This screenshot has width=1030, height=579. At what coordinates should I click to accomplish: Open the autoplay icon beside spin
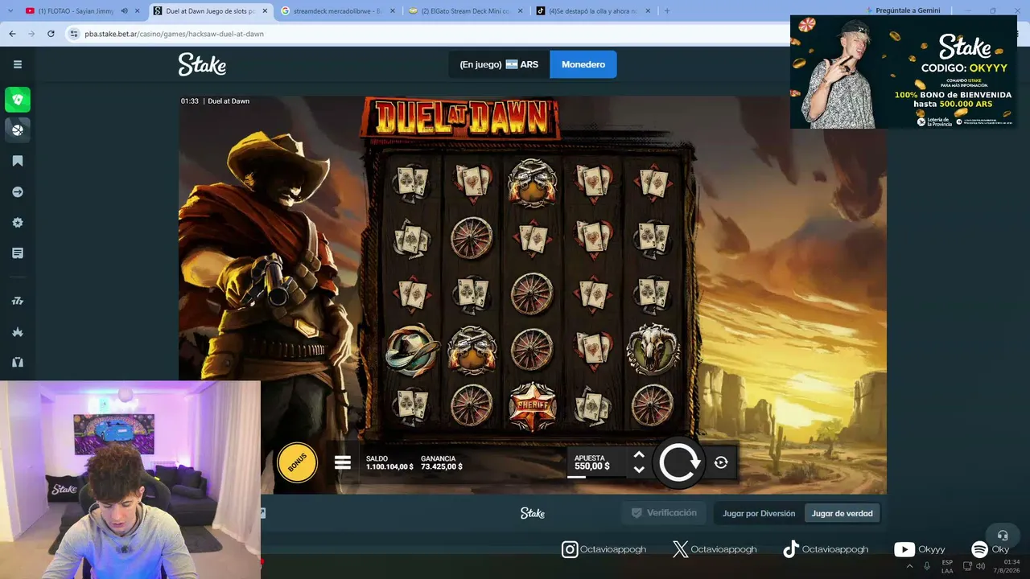tap(721, 462)
